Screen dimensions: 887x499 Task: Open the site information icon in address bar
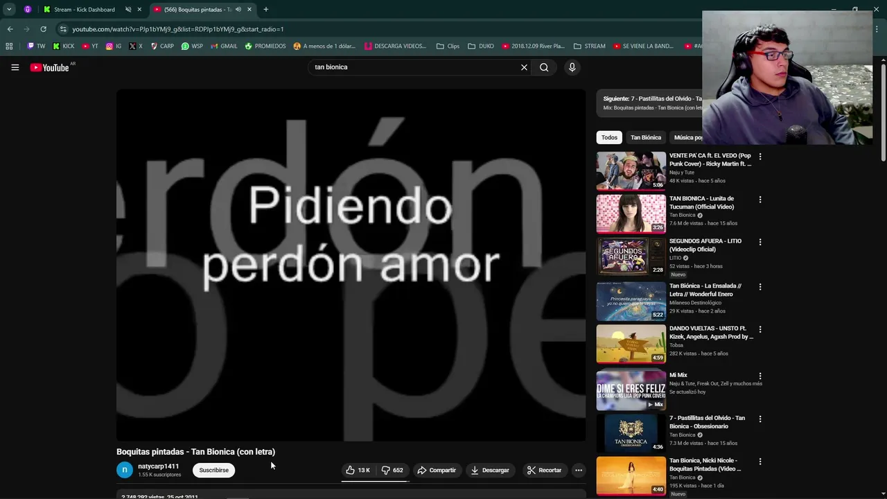(63, 29)
